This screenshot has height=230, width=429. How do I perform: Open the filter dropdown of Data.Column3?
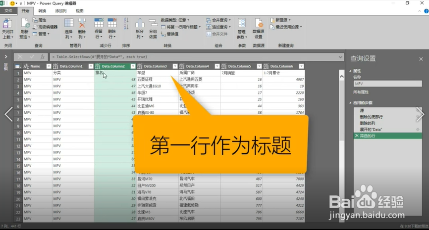pyautogui.click(x=175, y=66)
